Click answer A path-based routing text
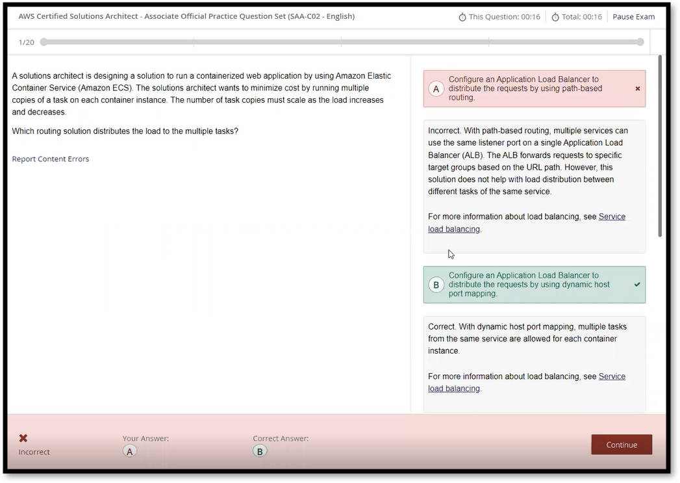Screen dimensions: 680x483 (x=525, y=88)
